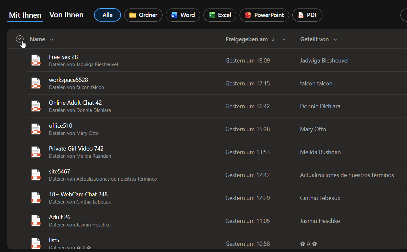
Task: Open the Name column dropdown chevron
Action: (51, 40)
